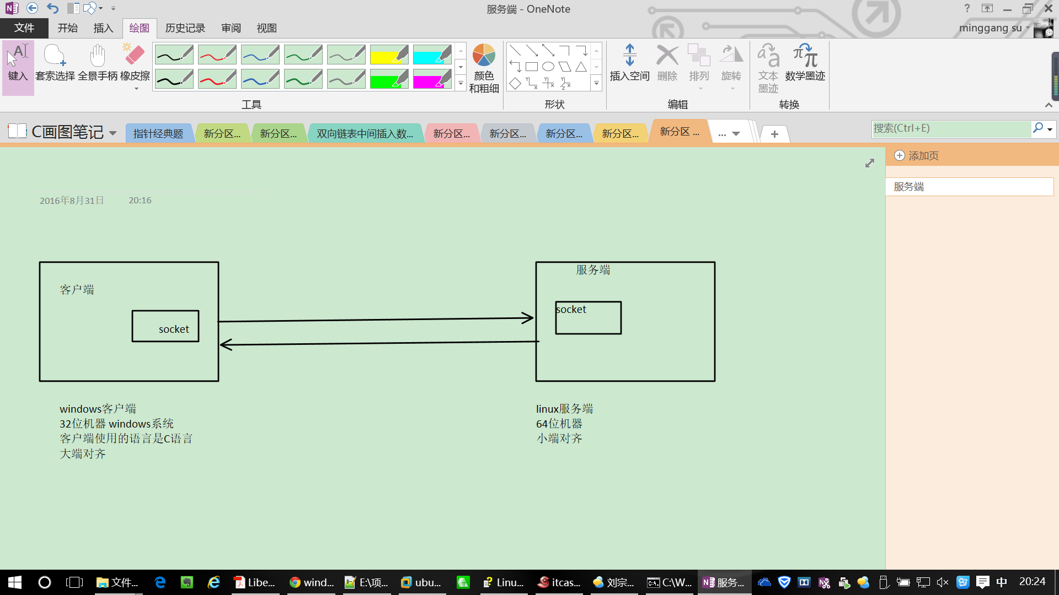Open the C画图笔记 notebook dropdown
The image size is (1059, 595).
click(x=113, y=132)
